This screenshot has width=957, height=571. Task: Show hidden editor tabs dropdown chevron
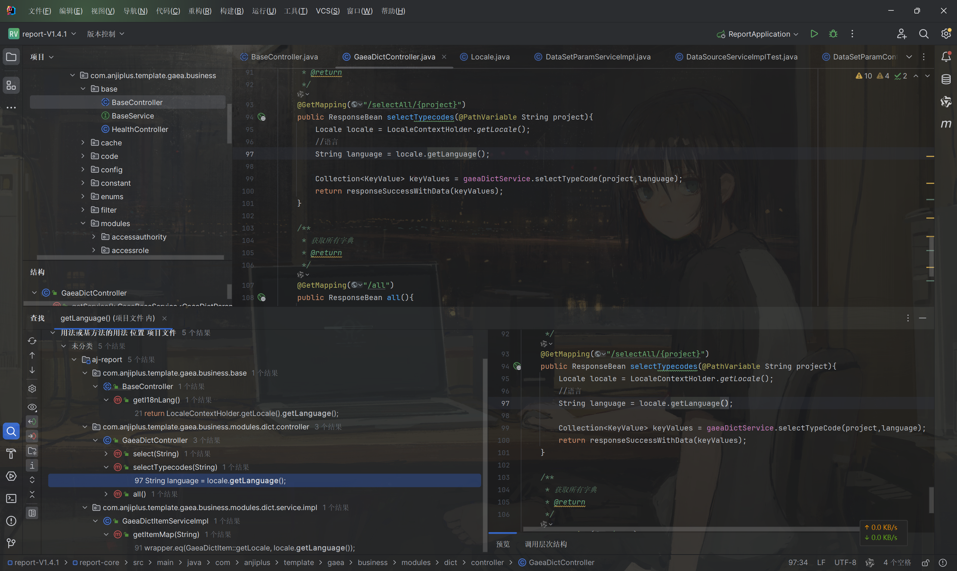click(x=909, y=57)
